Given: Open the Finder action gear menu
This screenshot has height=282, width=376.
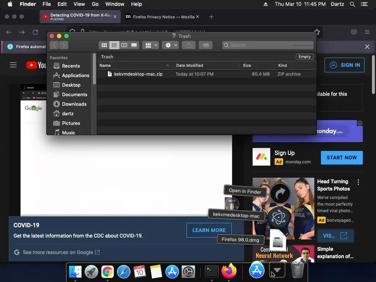Looking at the screenshot, I should pyautogui.click(x=170, y=45).
